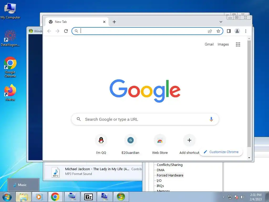Click the share icon in the address bar
The image size is (269, 202).
tap(210, 31)
